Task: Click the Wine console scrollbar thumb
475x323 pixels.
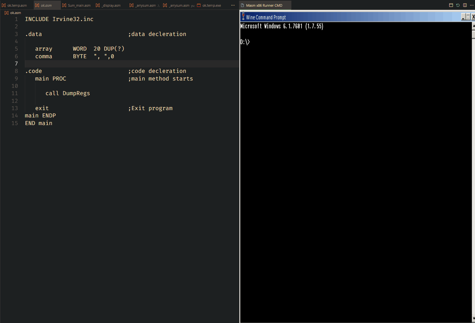Action: tap(473, 34)
